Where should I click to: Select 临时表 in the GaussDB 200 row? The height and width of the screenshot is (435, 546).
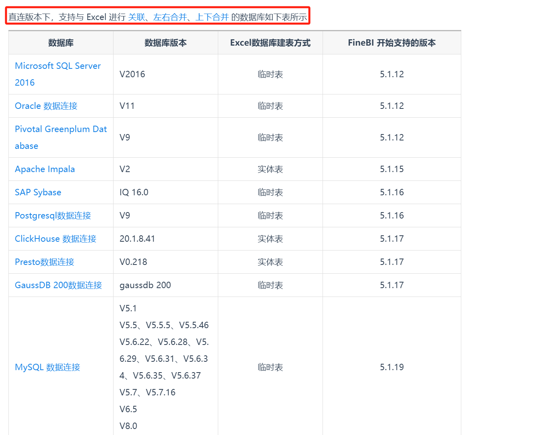click(x=270, y=285)
